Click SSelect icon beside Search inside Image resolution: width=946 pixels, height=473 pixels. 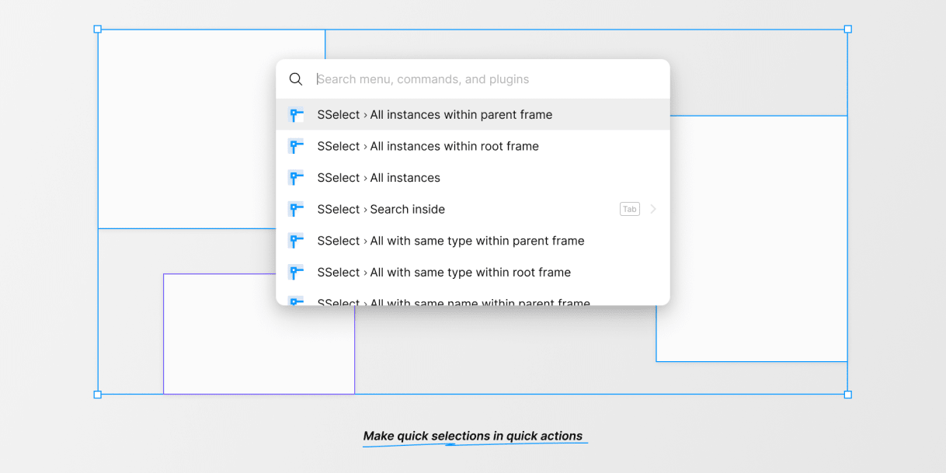[296, 209]
